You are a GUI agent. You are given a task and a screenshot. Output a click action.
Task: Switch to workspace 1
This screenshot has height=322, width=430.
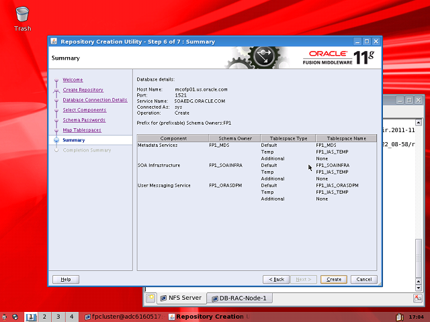tap(31, 317)
